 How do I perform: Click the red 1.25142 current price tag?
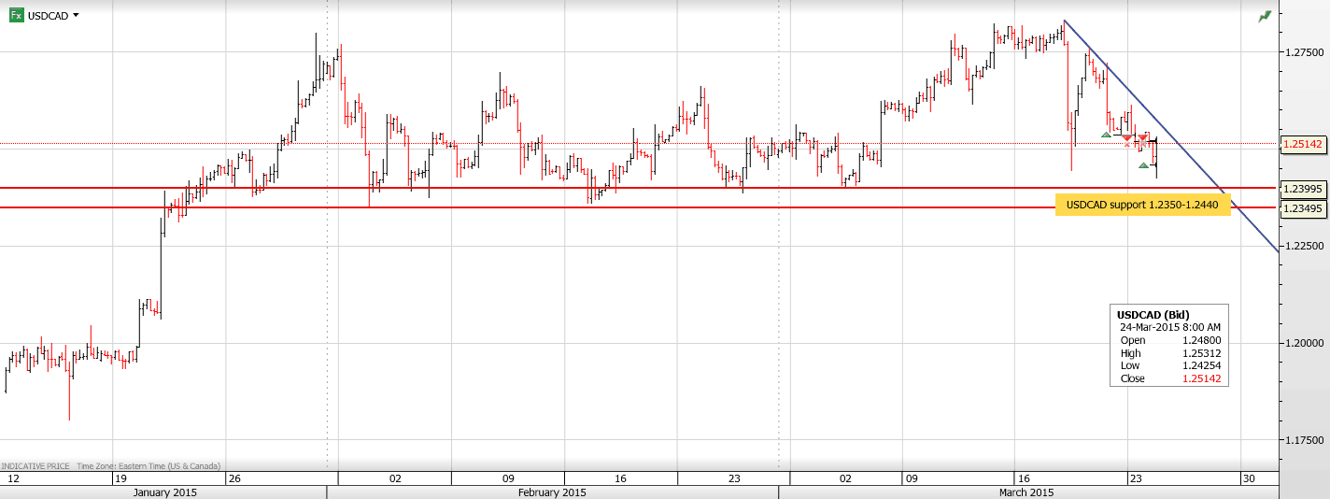(1303, 145)
